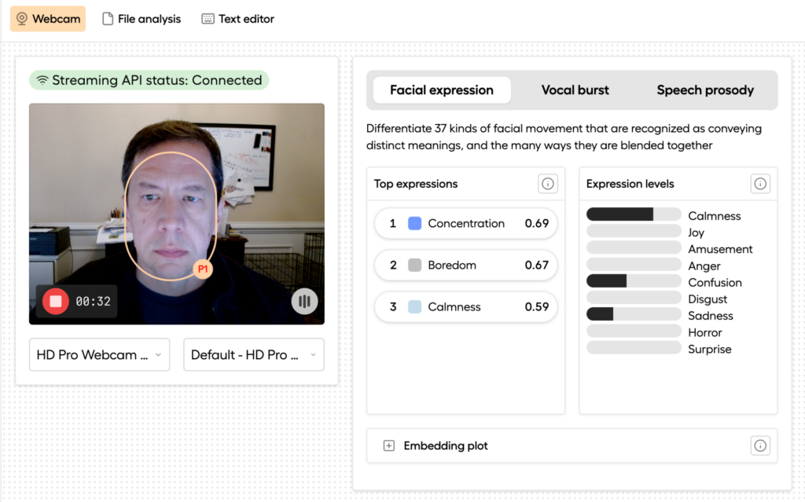Select the Vocal burst tab
Viewport: 805px width, 502px height.
click(575, 90)
